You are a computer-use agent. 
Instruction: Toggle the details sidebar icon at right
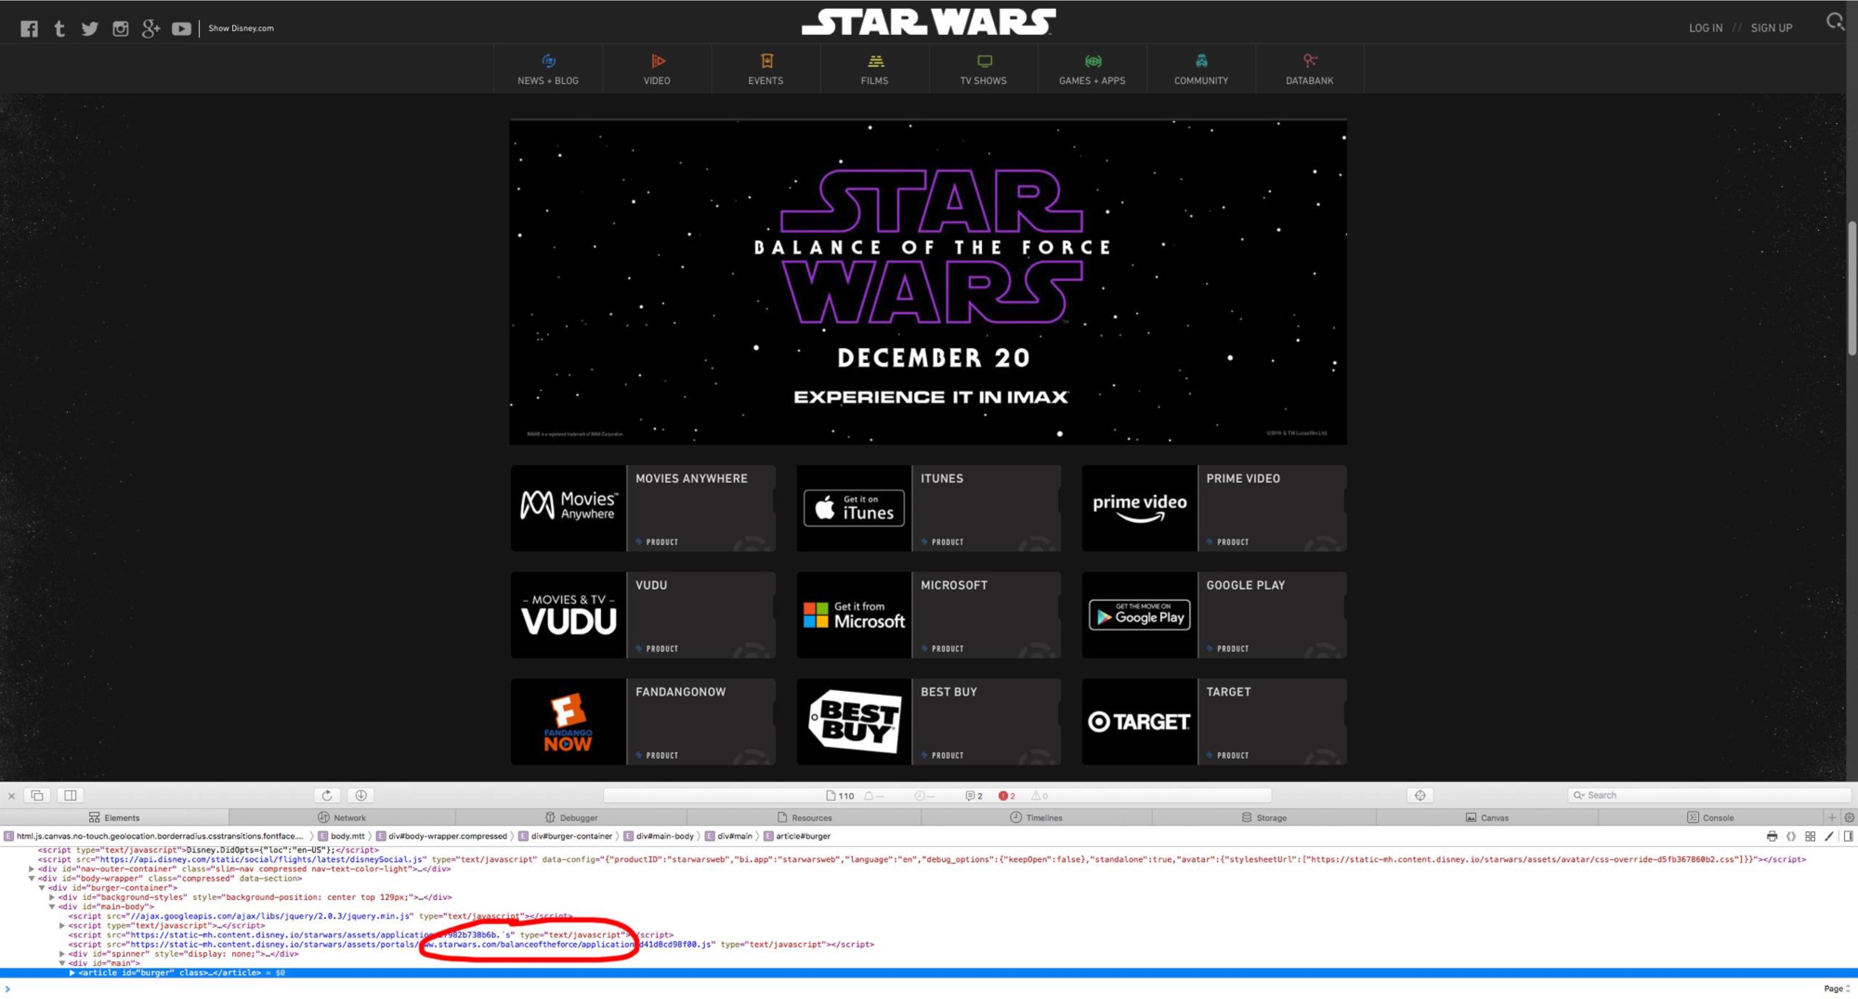click(1848, 836)
